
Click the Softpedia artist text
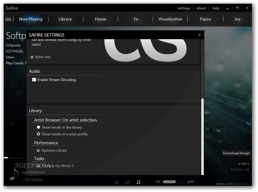click(13, 45)
